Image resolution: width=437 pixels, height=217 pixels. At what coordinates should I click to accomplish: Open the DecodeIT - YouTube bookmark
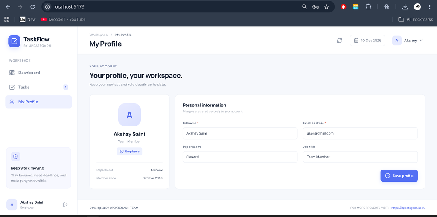point(63,19)
